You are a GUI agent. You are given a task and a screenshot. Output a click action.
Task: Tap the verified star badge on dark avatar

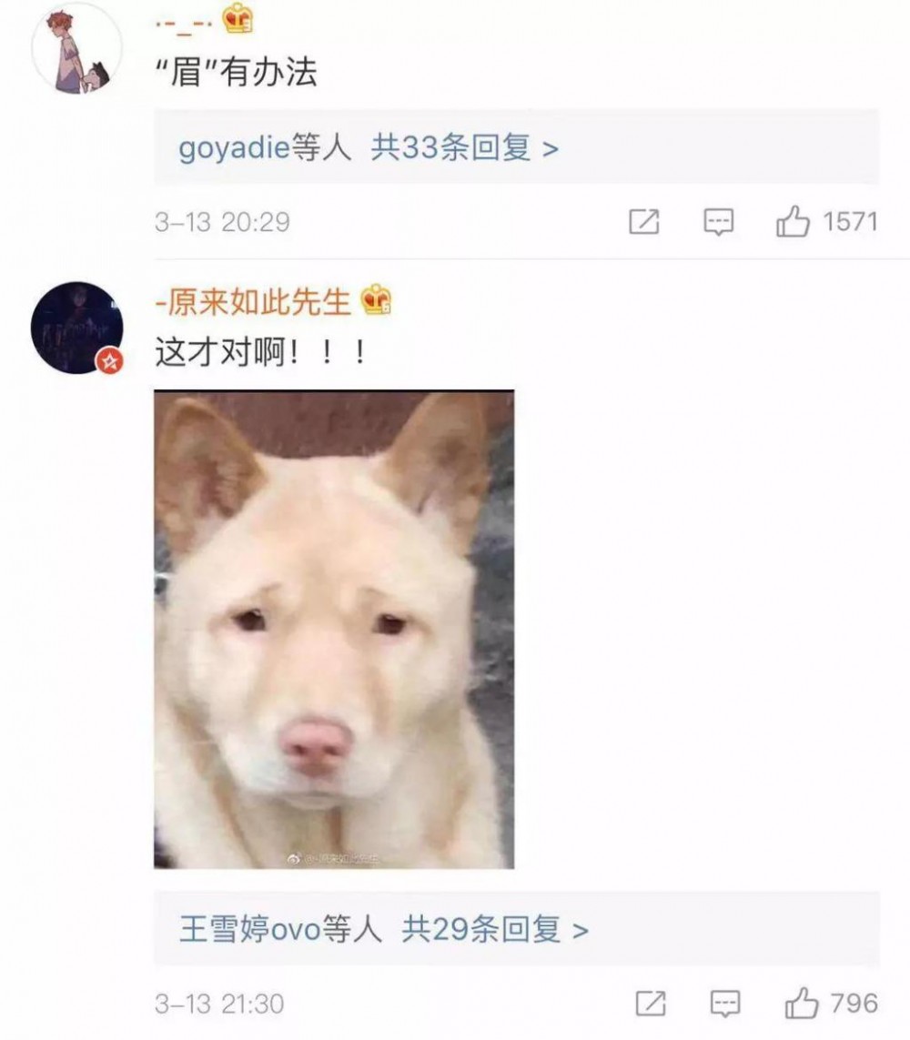click(109, 361)
